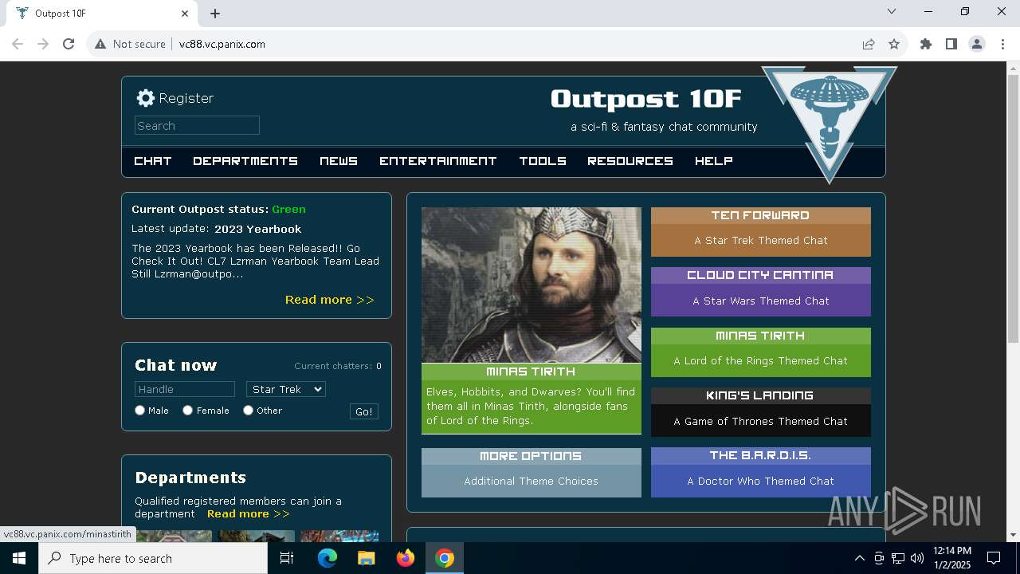Go forward in browser history
Screen dimensions: 1020x574
(43, 44)
